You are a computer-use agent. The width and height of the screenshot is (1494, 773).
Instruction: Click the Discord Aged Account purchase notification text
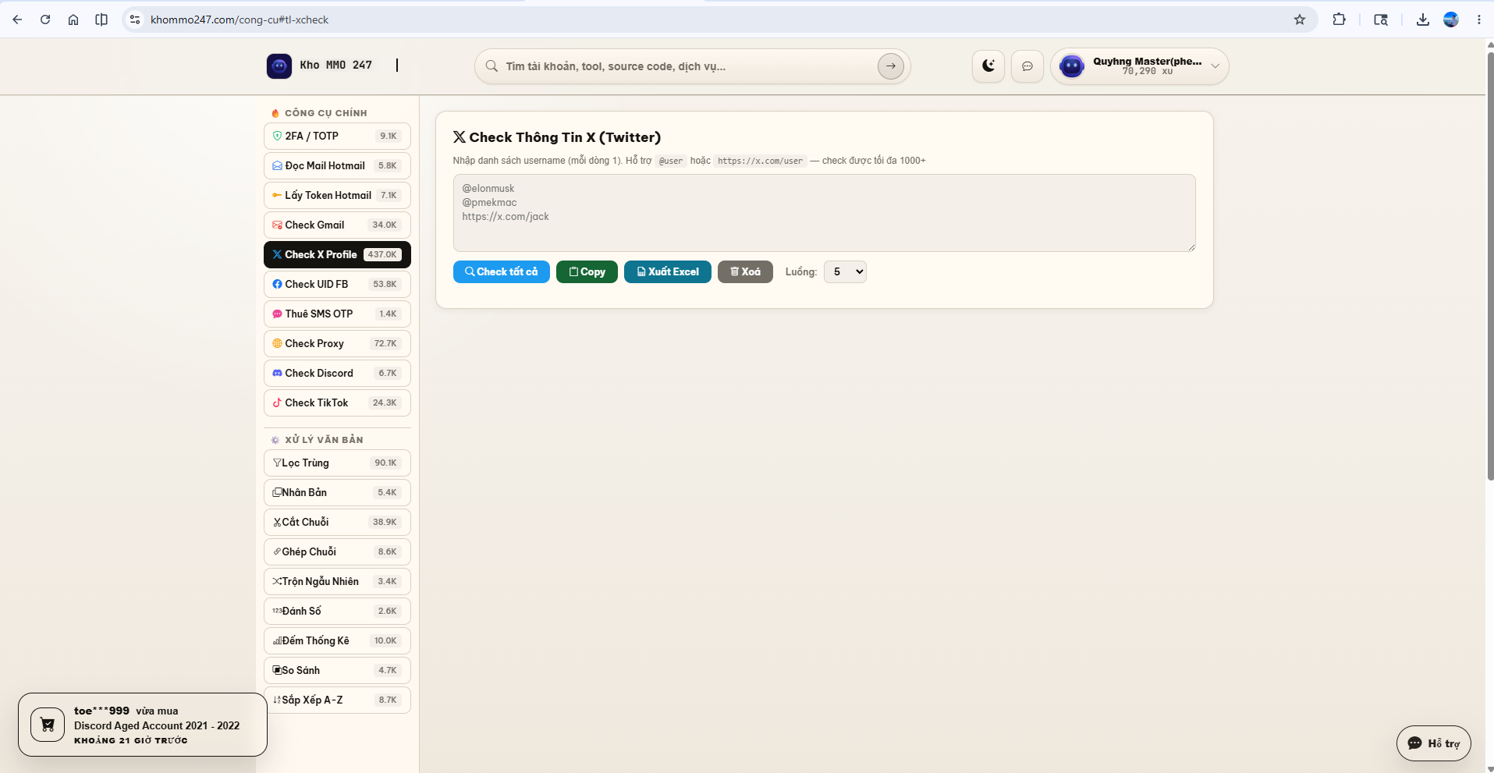coord(157,725)
